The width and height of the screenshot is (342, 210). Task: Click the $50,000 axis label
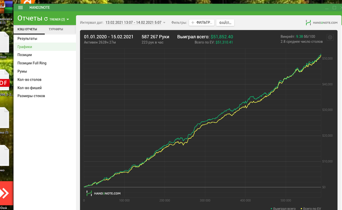point(327,59)
